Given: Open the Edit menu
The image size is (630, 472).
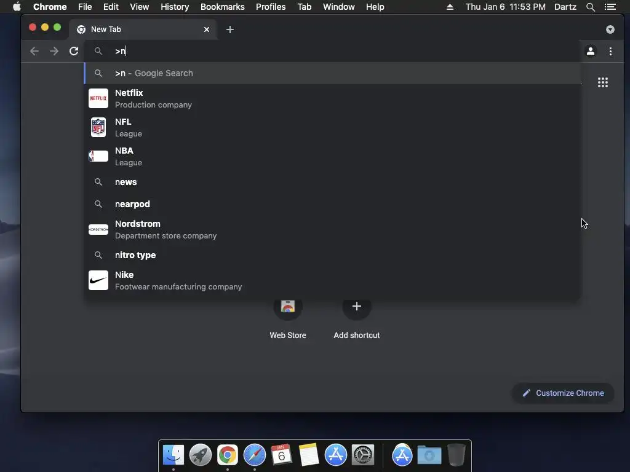Looking at the screenshot, I should point(111,7).
